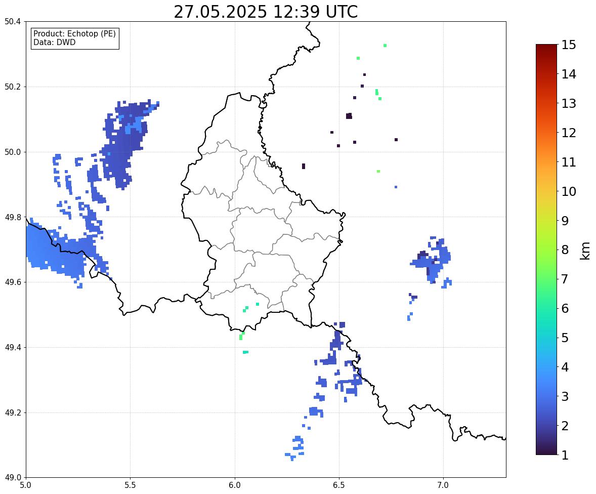This screenshot has height=494, width=596.
Task: Click the colorbar tick label 14
Action: (569, 74)
